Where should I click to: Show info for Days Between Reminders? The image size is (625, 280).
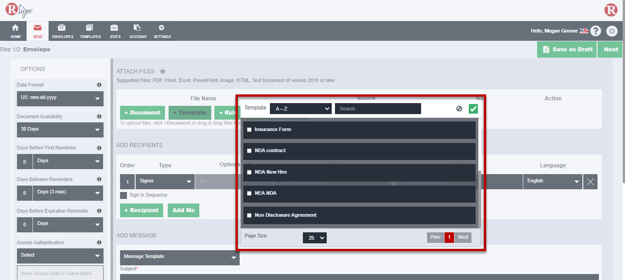[x=99, y=180]
